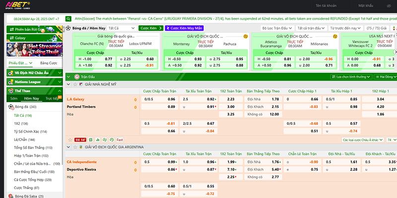
Task: Select 1X2 (136) market
Action: pos(21,123)
